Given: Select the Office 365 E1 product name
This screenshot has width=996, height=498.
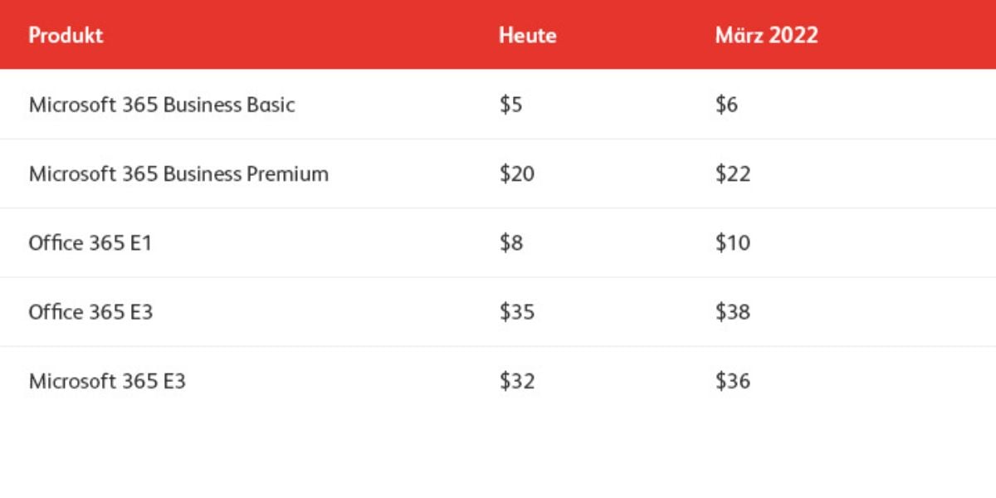Looking at the screenshot, I should [x=90, y=243].
